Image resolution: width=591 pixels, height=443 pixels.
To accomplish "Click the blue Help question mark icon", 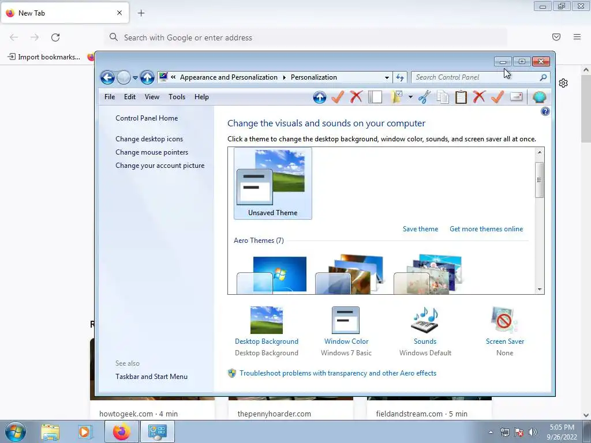I will (x=545, y=111).
